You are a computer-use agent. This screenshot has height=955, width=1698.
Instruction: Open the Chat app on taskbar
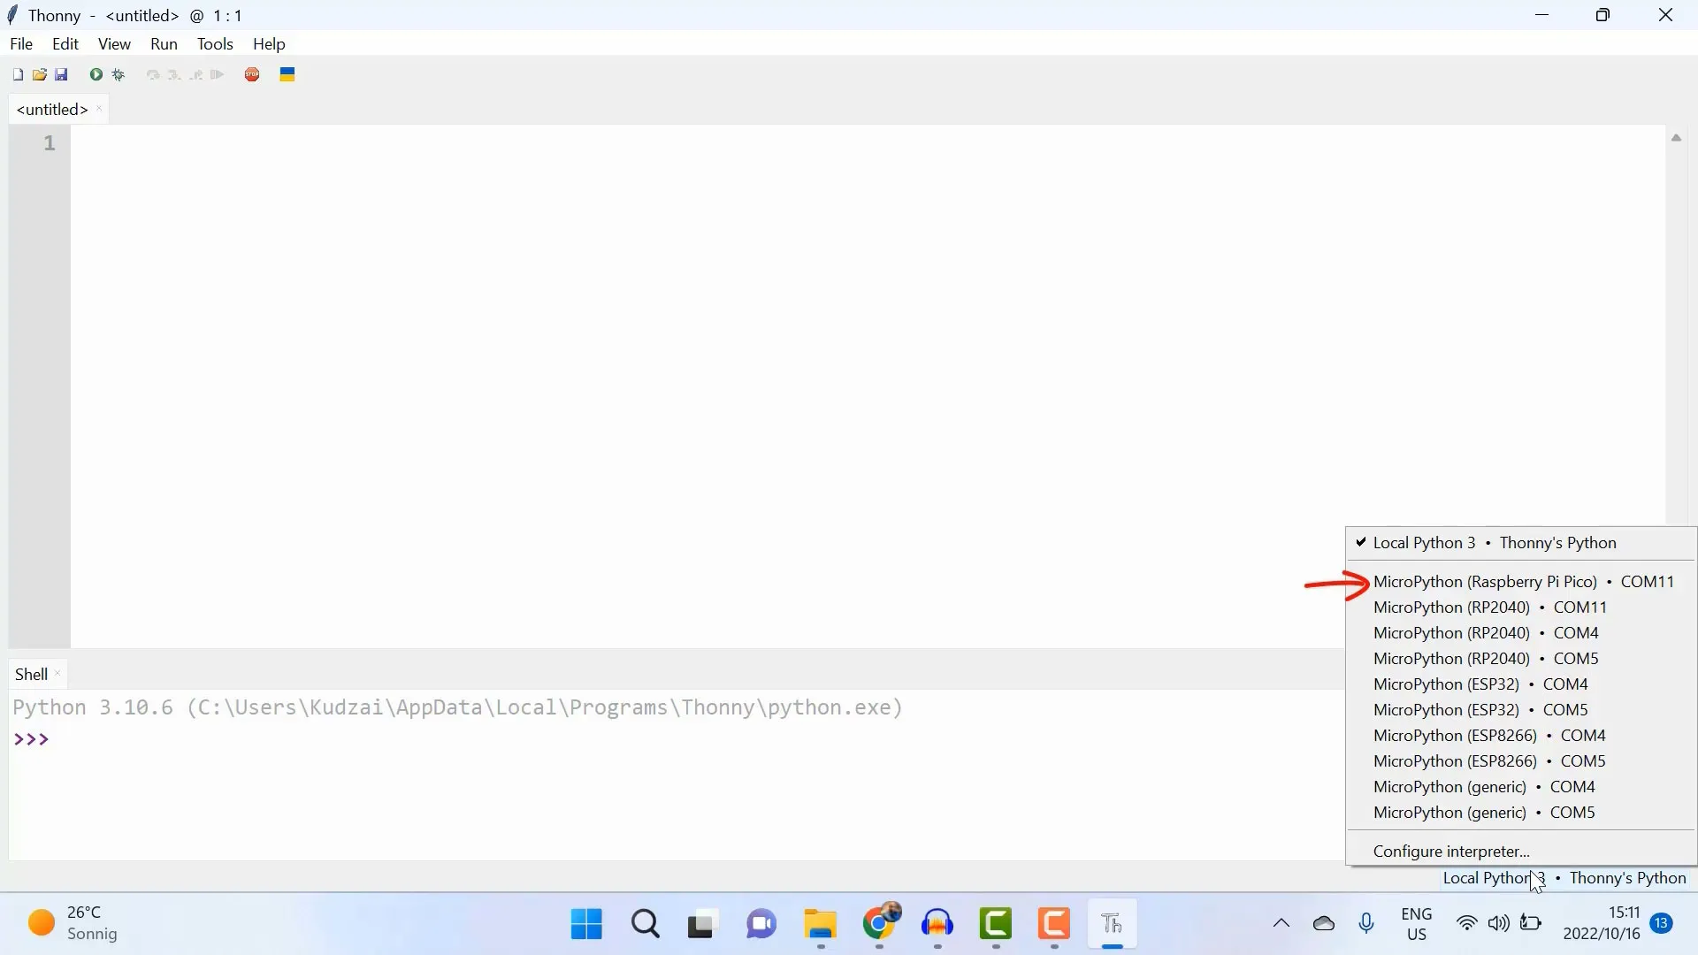pyautogui.click(x=761, y=924)
